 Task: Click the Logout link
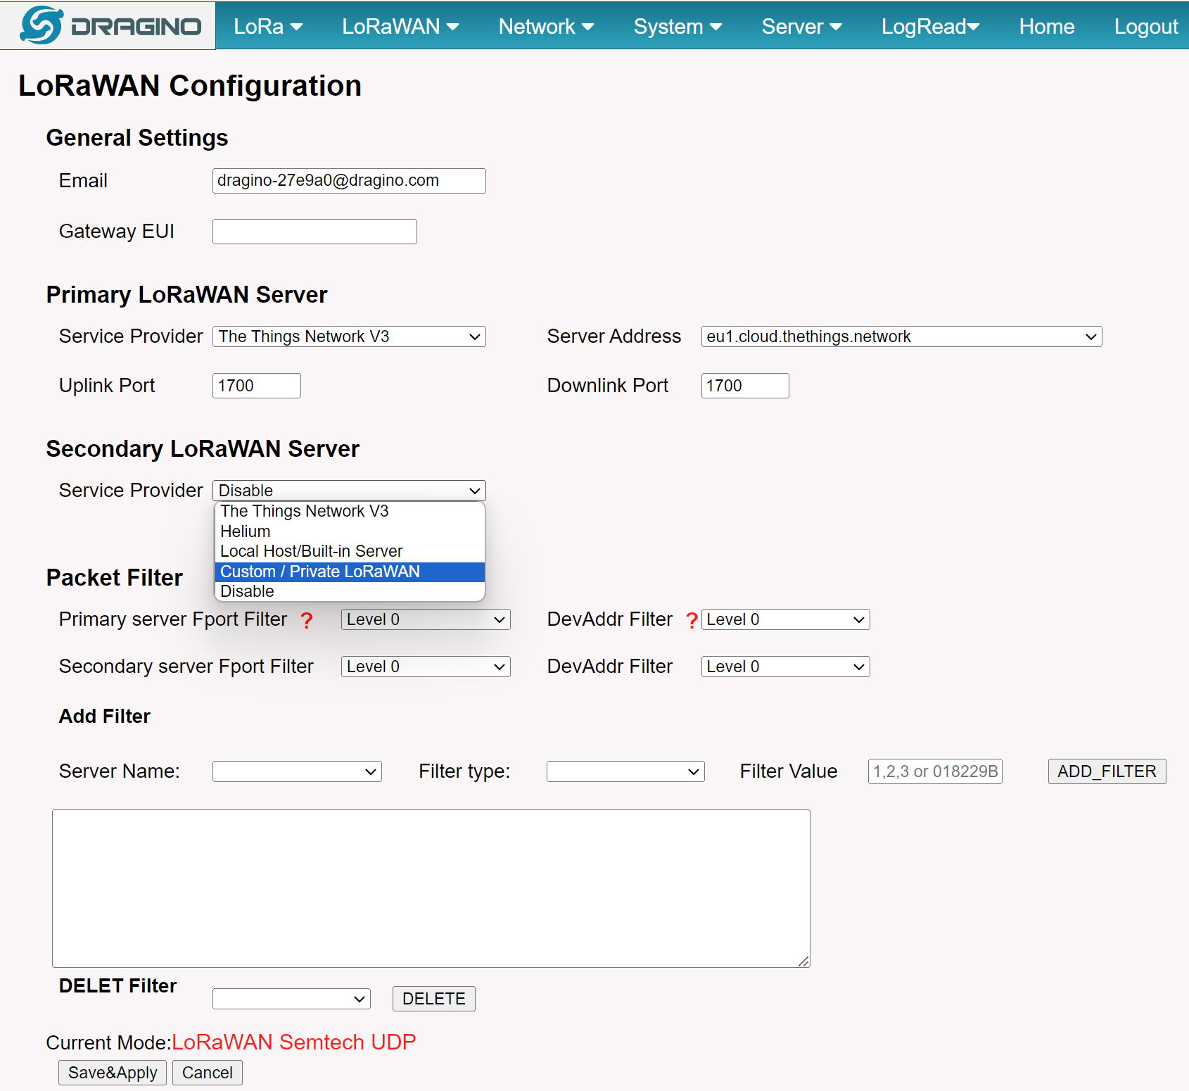point(1145,26)
